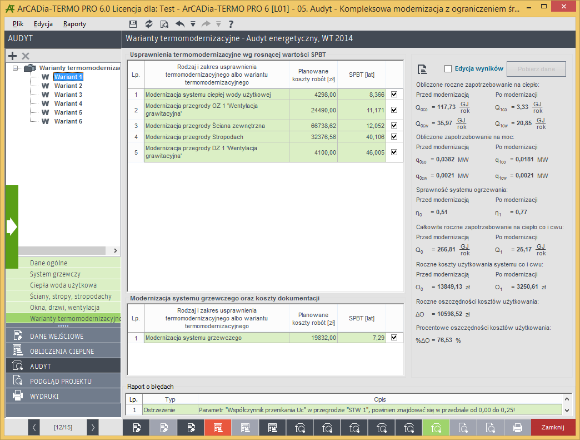Open Okna, drzwi, wentylacja step
The height and width of the screenshot is (440, 580).
click(63, 308)
